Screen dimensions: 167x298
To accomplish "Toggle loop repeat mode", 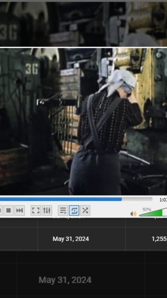I will click(74, 210).
